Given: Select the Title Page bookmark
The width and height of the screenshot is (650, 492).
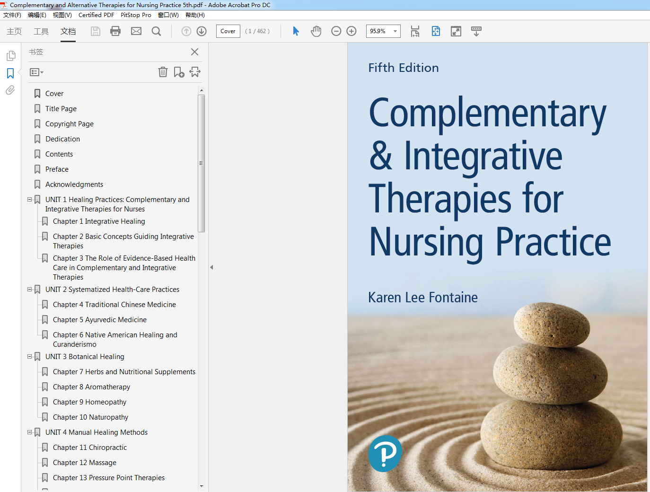Looking at the screenshot, I should click(x=61, y=109).
